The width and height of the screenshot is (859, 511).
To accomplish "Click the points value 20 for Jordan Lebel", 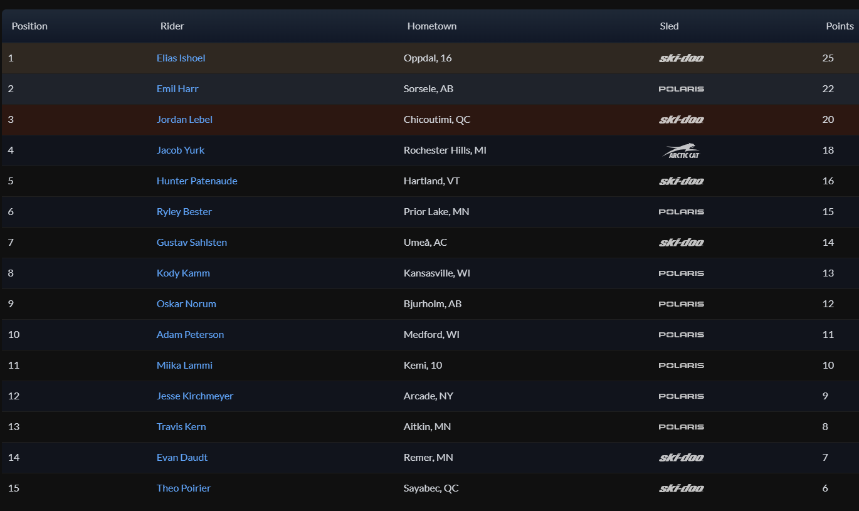I will [828, 119].
